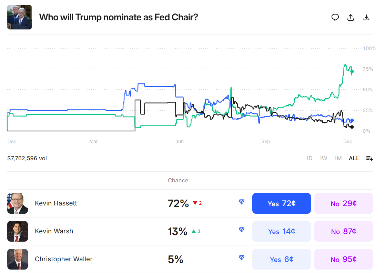Screen dimensions: 385x273
Task: Buy Yes at 6¢ for Christopher Waller
Action: [281, 259]
